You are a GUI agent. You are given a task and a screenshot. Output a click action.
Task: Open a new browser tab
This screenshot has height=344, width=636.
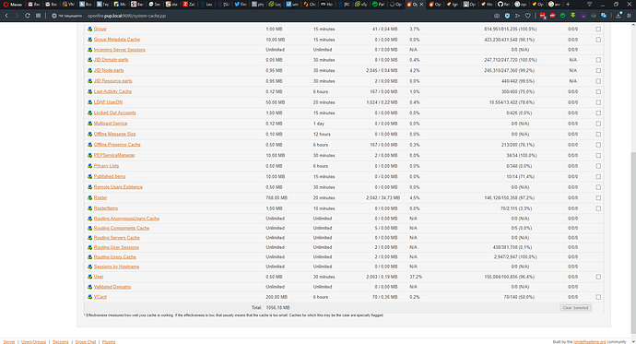tap(568, 5)
